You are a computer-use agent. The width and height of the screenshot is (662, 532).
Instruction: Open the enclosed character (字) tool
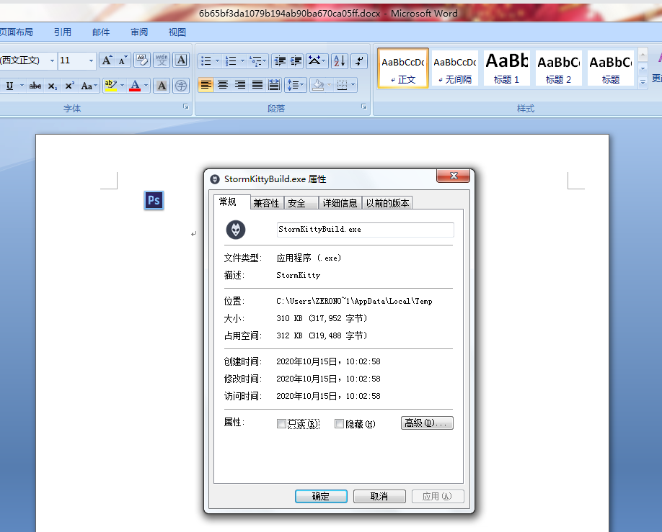181,86
